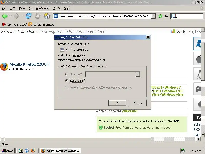The height and width of the screenshot is (154, 205).
Task: Select the Windows platform sidebar icon
Action: pyautogui.click(x=197, y=43)
